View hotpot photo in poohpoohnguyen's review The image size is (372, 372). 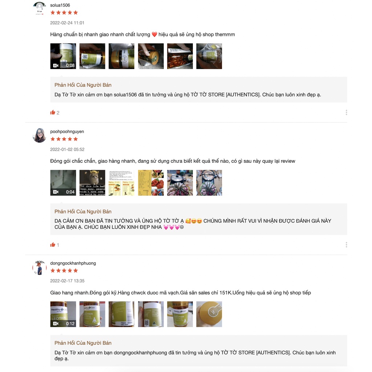pyautogui.click(x=180, y=183)
